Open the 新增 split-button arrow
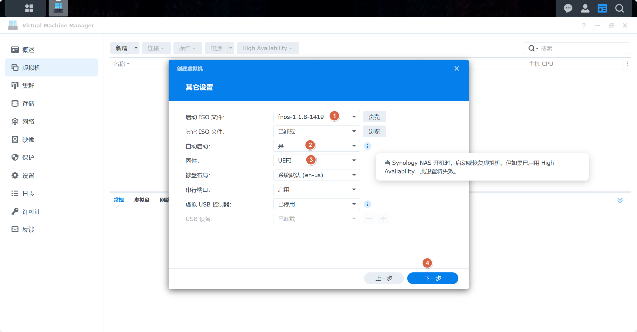Image resolution: width=637 pixels, height=332 pixels. pos(136,48)
